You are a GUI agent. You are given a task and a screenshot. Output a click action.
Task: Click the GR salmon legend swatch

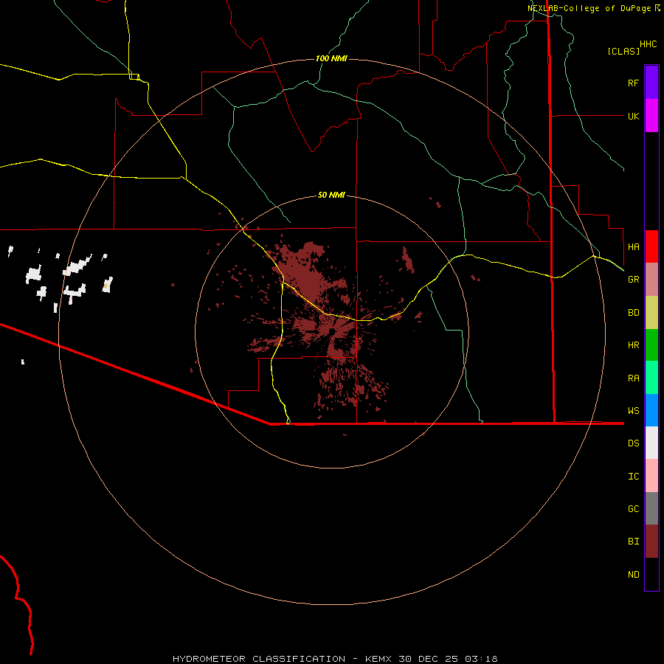tap(651, 279)
